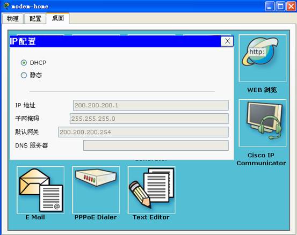This screenshot has width=297, height=235.
Task: Click the IP配置 dialog title
Action: (x=23, y=41)
